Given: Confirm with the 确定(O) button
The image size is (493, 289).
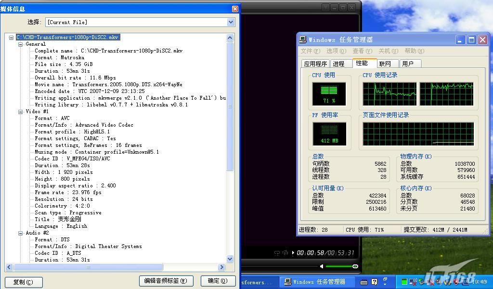Looking at the screenshot, I should [x=218, y=281].
